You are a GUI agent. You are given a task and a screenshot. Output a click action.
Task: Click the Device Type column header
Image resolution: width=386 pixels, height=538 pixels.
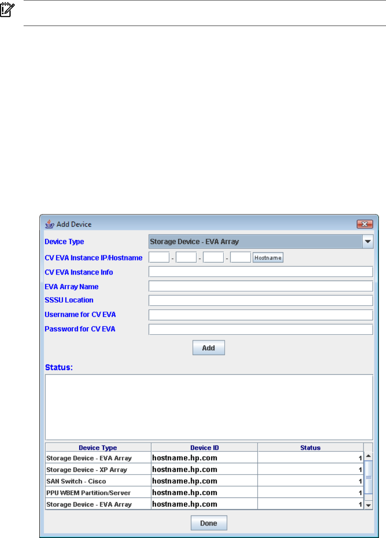[x=98, y=447]
